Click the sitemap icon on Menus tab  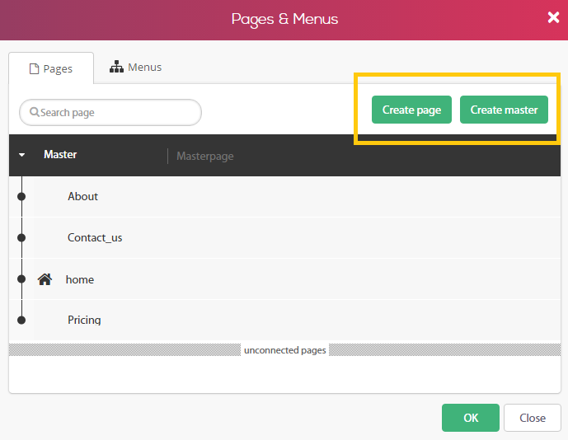pos(116,67)
